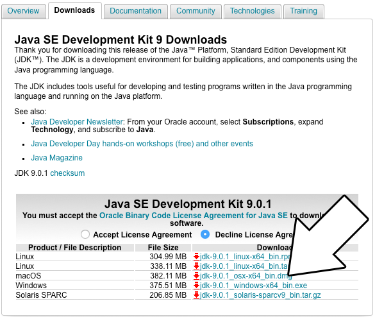The width and height of the screenshot is (375, 317).
Task: Click the Java SE Development Kit 9.0.1 table title
Action: pos(188,204)
